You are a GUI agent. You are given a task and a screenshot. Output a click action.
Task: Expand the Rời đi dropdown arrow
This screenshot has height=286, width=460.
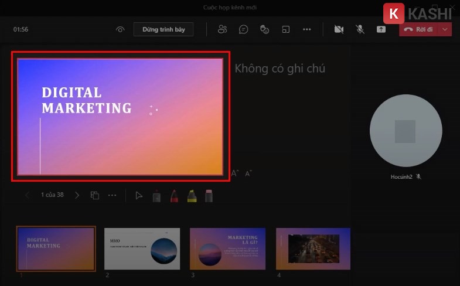[x=445, y=29]
